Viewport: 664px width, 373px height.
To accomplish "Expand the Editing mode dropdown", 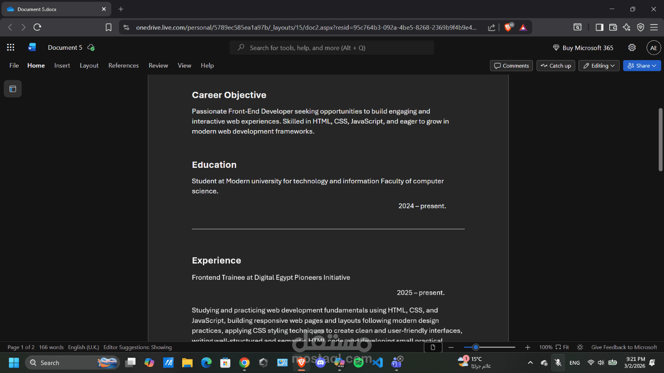I will coord(599,65).
